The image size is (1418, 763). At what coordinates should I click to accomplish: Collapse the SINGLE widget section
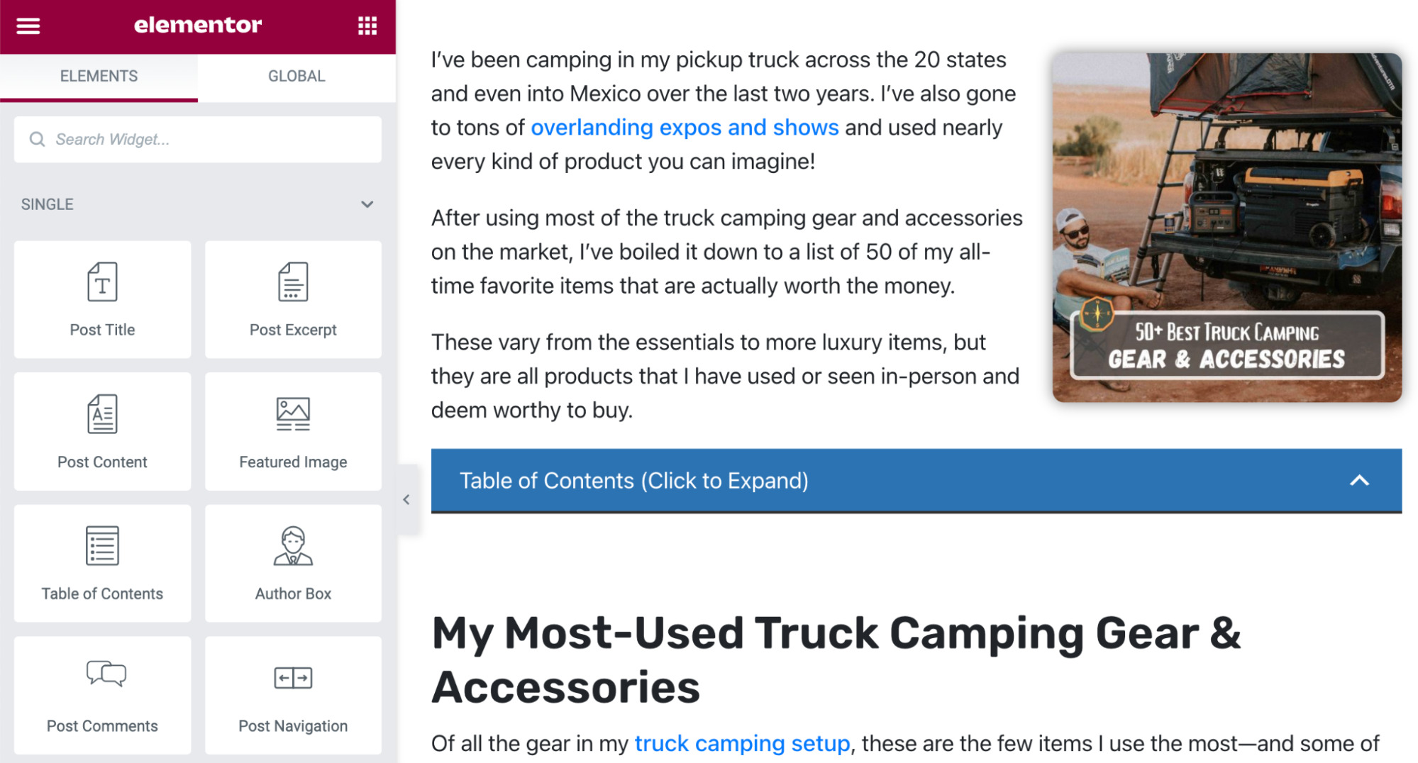click(367, 204)
